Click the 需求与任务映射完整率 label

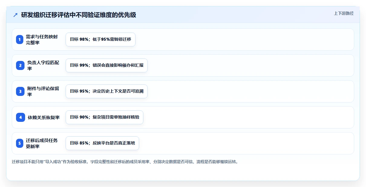[x=42, y=40]
